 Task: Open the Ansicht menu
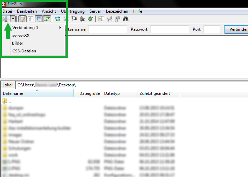pyautogui.click(x=49, y=11)
